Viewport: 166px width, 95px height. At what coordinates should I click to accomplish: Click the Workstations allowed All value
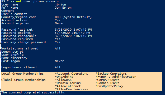pyautogui.click(x=58, y=48)
